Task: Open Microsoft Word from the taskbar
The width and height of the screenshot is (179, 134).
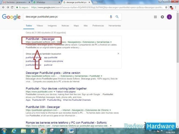Action: 72,131
